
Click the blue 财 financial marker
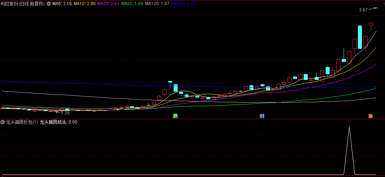click(x=262, y=116)
